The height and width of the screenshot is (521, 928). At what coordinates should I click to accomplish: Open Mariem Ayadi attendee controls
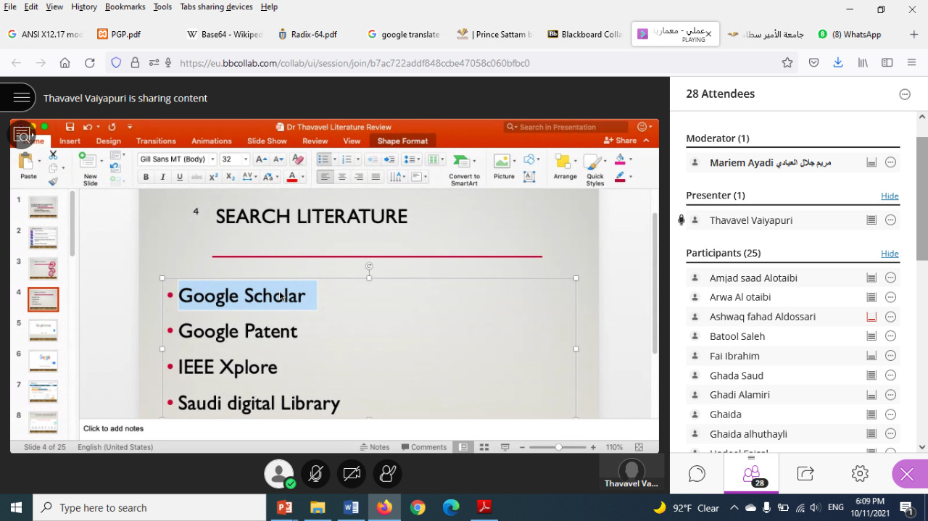(891, 162)
